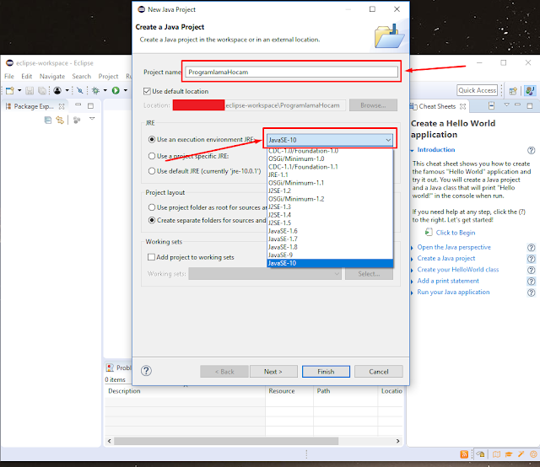Click Open Perspective icon beside Quick Access
Image resolution: width=540 pixels, height=467 pixels.
coord(513,91)
